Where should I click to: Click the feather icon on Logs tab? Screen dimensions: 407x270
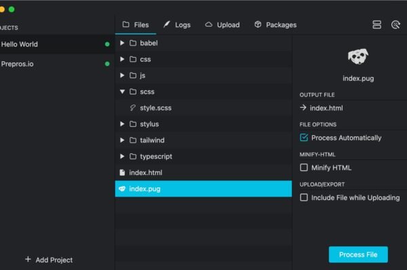167,24
